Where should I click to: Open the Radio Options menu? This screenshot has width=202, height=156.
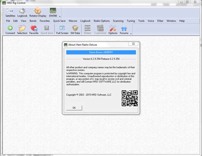click(101, 21)
